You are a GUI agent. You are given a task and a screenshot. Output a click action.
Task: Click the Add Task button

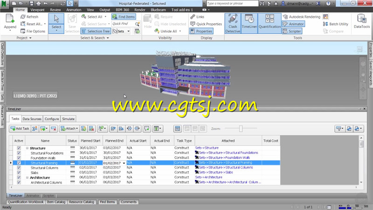(x=20, y=129)
